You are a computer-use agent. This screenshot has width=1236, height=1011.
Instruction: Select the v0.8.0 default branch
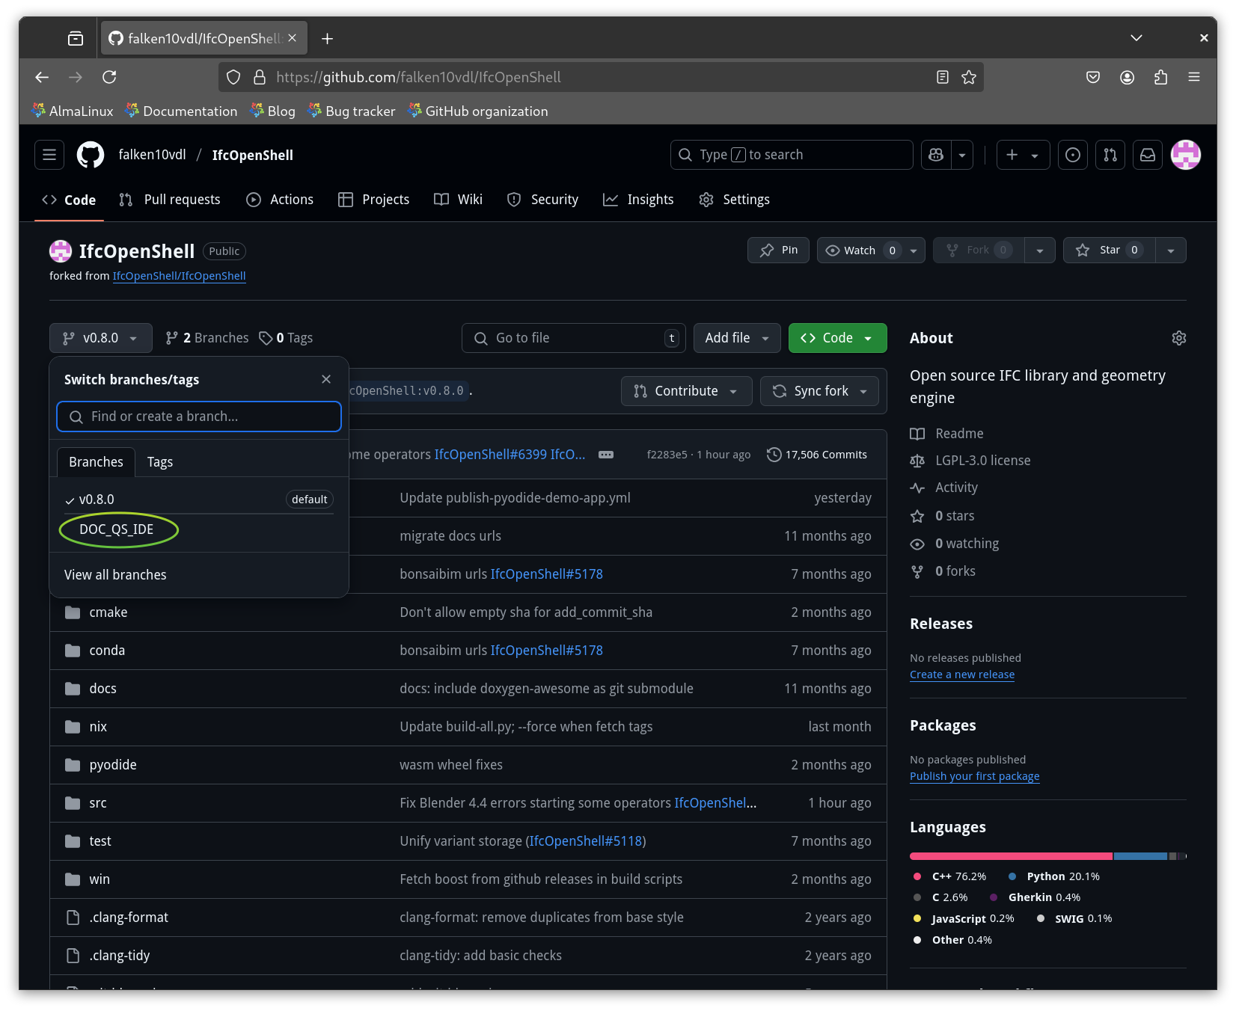(x=199, y=500)
